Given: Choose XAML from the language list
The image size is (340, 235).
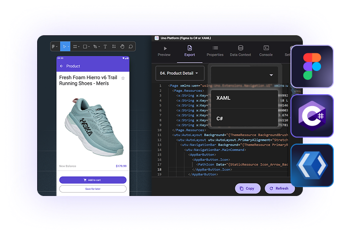Looking at the screenshot, I should tap(244, 98).
